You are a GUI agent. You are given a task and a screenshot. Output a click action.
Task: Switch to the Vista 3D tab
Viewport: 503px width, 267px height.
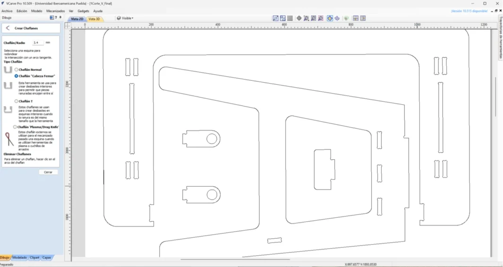pyautogui.click(x=94, y=19)
